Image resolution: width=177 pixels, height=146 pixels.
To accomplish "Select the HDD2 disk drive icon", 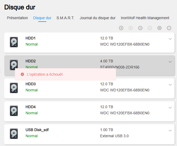I will [14, 64].
